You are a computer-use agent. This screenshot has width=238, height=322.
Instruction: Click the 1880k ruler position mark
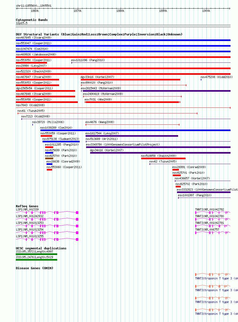pyautogui.click(x=120, y=11)
